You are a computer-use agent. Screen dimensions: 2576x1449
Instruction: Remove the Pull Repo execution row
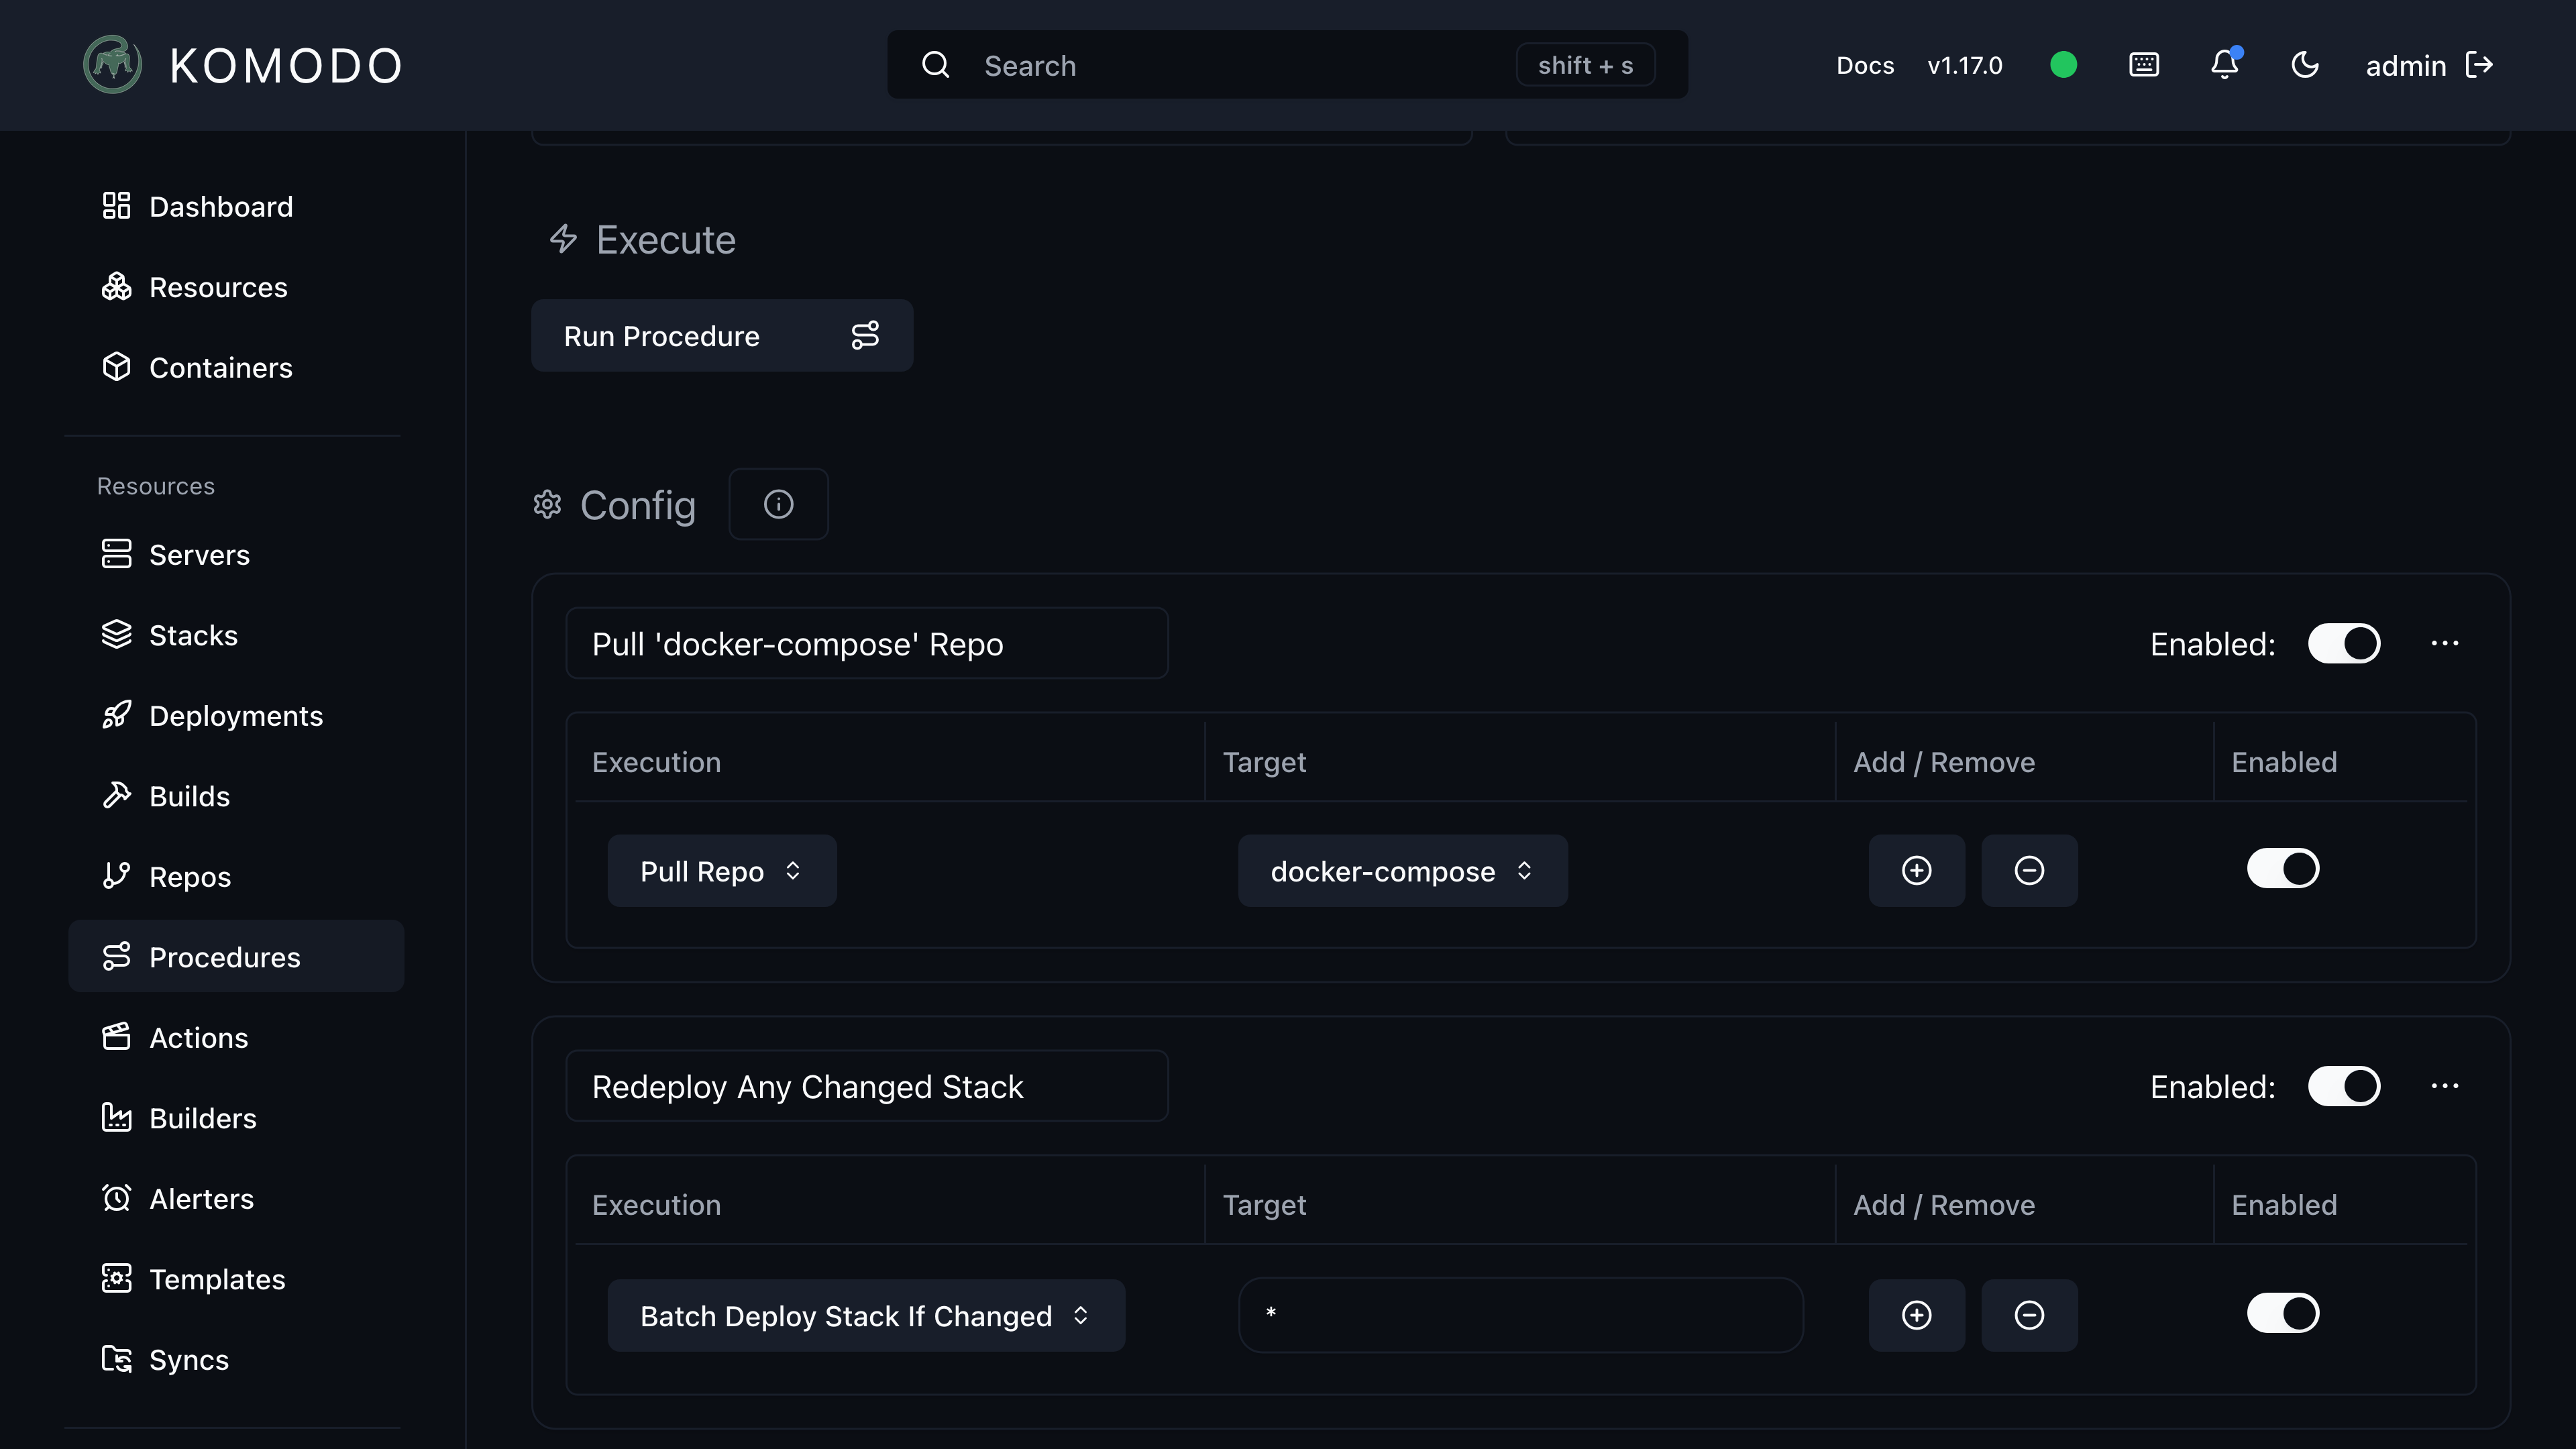click(x=2029, y=870)
